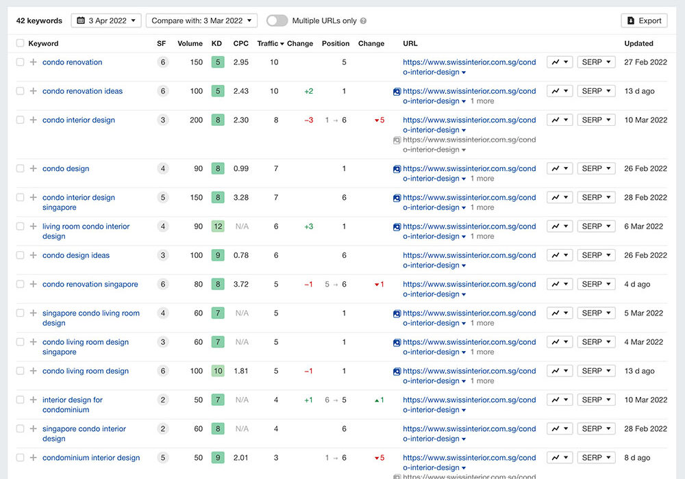Click plus icon beside condominium interior design
Screen dimensions: 685x479
click(33, 458)
